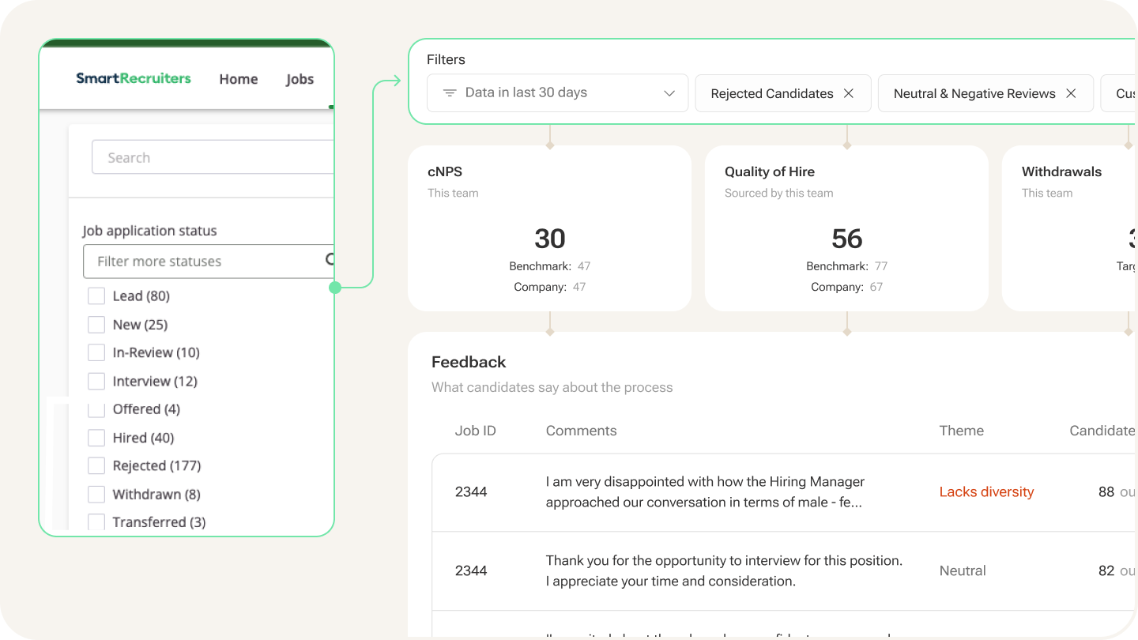Viewport: 1138px width, 640px height.
Task: Check the Rejected (177) status checkbox
Action: 96,466
